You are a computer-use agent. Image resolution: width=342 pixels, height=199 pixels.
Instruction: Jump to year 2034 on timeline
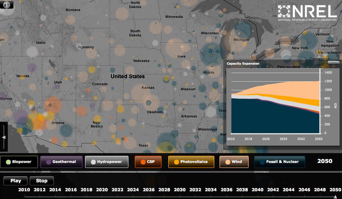211,190
